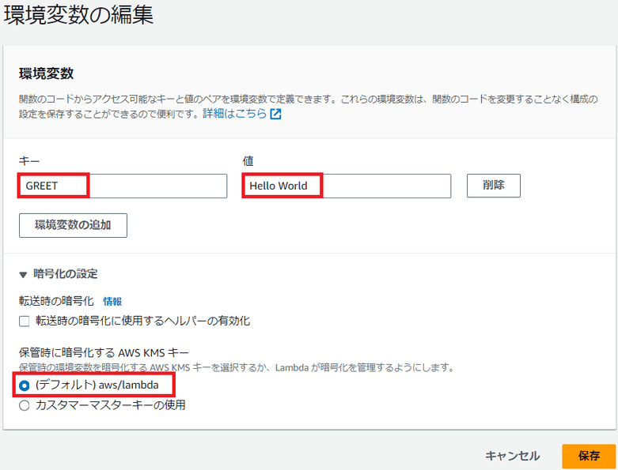Click the 値 input field containing Hello World
The image size is (618, 470).
[x=347, y=186]
